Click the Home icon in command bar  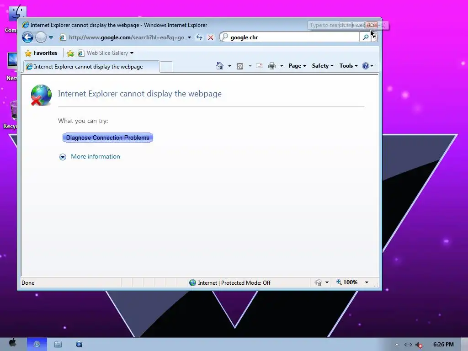(x=220, y=66)
